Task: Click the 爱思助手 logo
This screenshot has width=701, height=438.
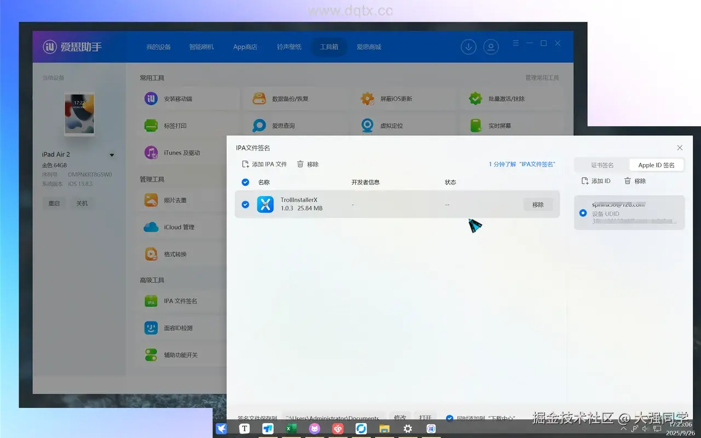Action: pos(72,47)
